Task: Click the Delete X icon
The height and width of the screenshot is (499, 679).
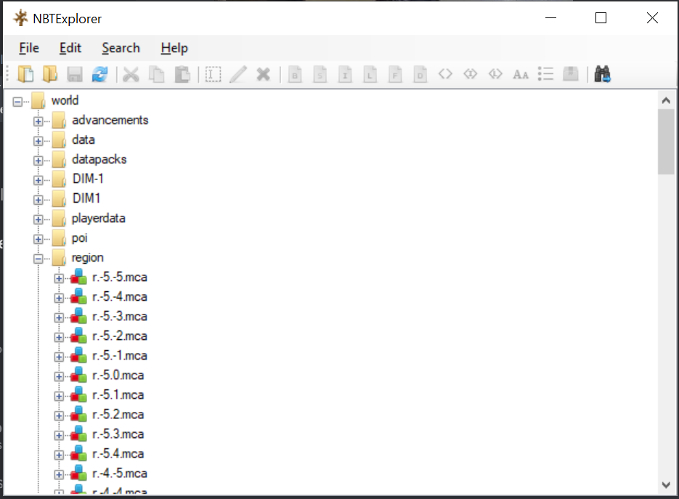Action: coord(263,74)
